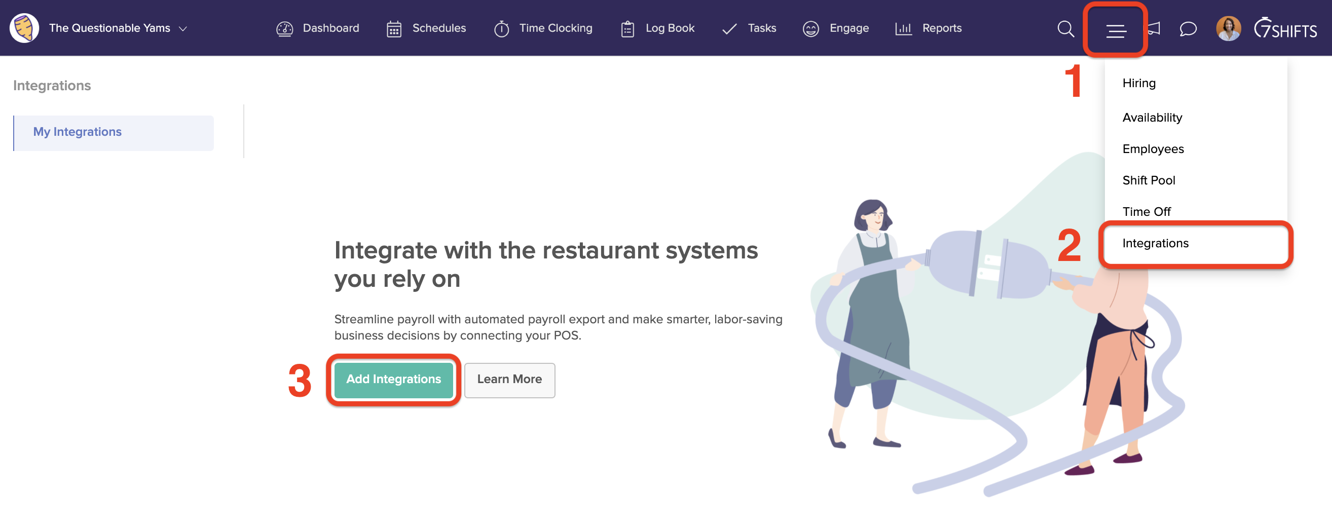Toggle the hamburger menu icon
1332x526 pixels.
pyautogui.click(x=1116, y=31)
